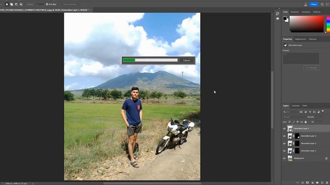Switch to the Adjustments tab
This screenshot has height=185, width=330.
coord(300,39)
